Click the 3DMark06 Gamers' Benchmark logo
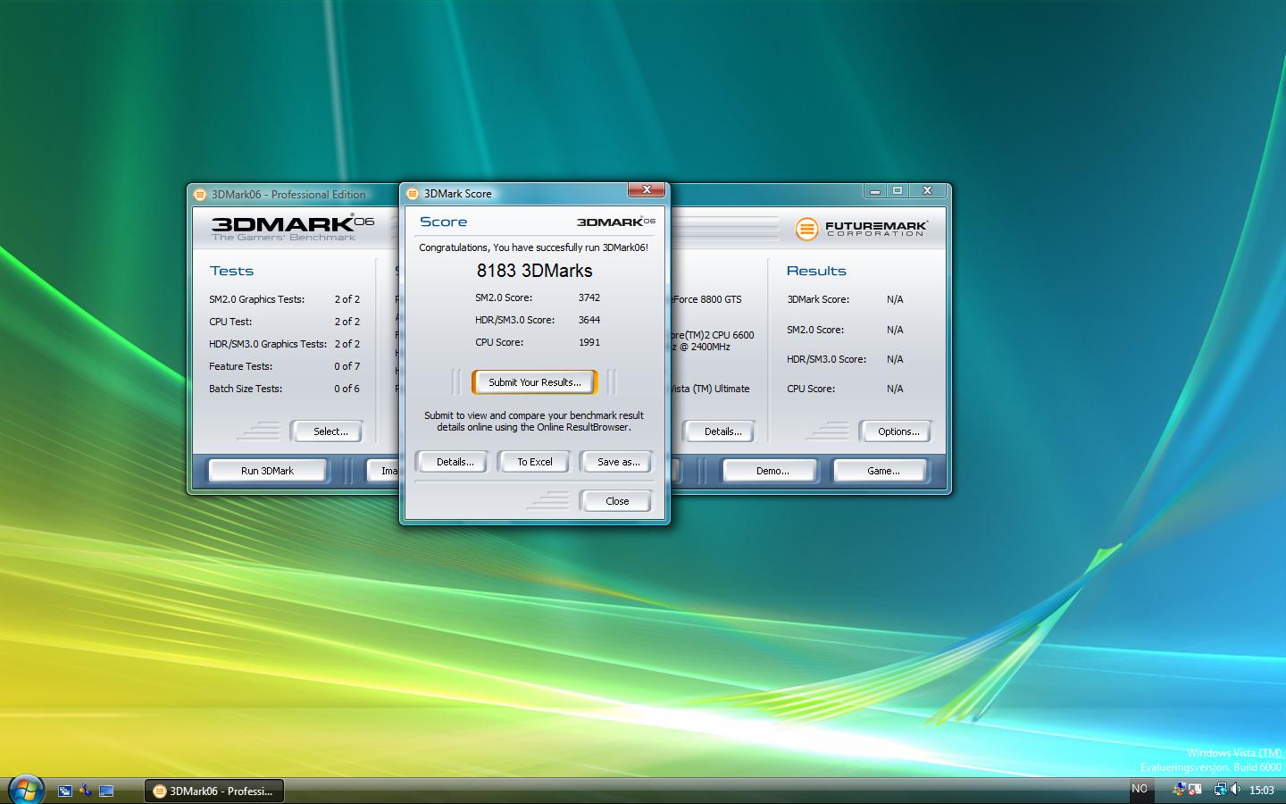The image size is (1286, 804). click(292, 227)
